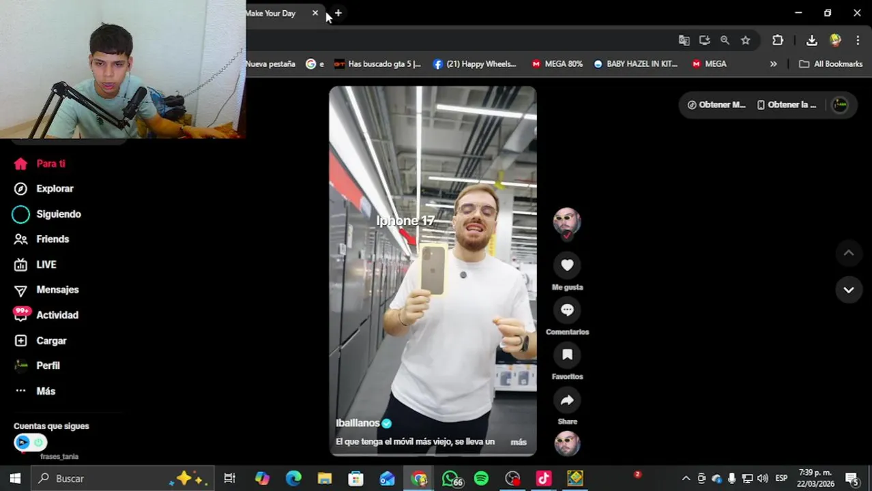The width and height of the screenshot is (872, 491).
Task: Click the Buscar taskbar search box
Action: (x=123, y=478)
